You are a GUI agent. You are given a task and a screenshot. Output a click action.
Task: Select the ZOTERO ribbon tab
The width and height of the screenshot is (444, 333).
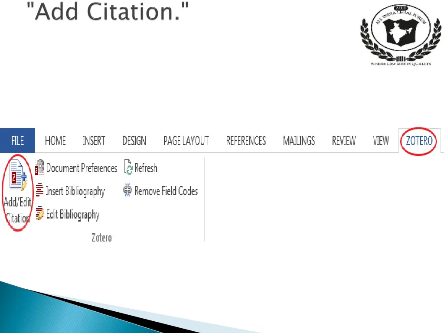point(419,140)
